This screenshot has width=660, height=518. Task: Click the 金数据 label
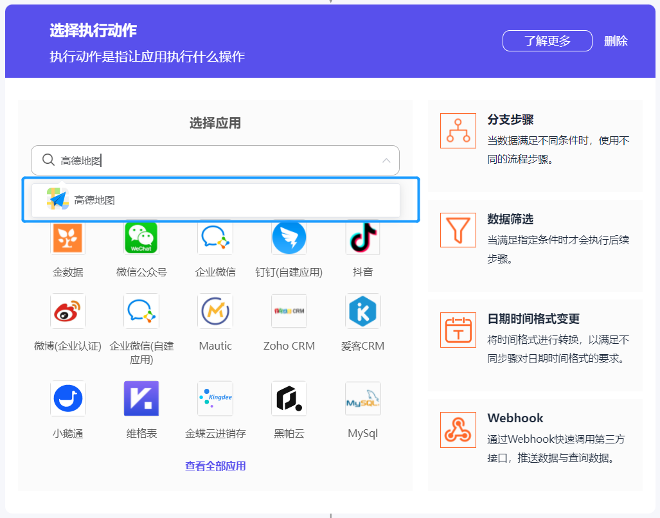pos(67,272)
